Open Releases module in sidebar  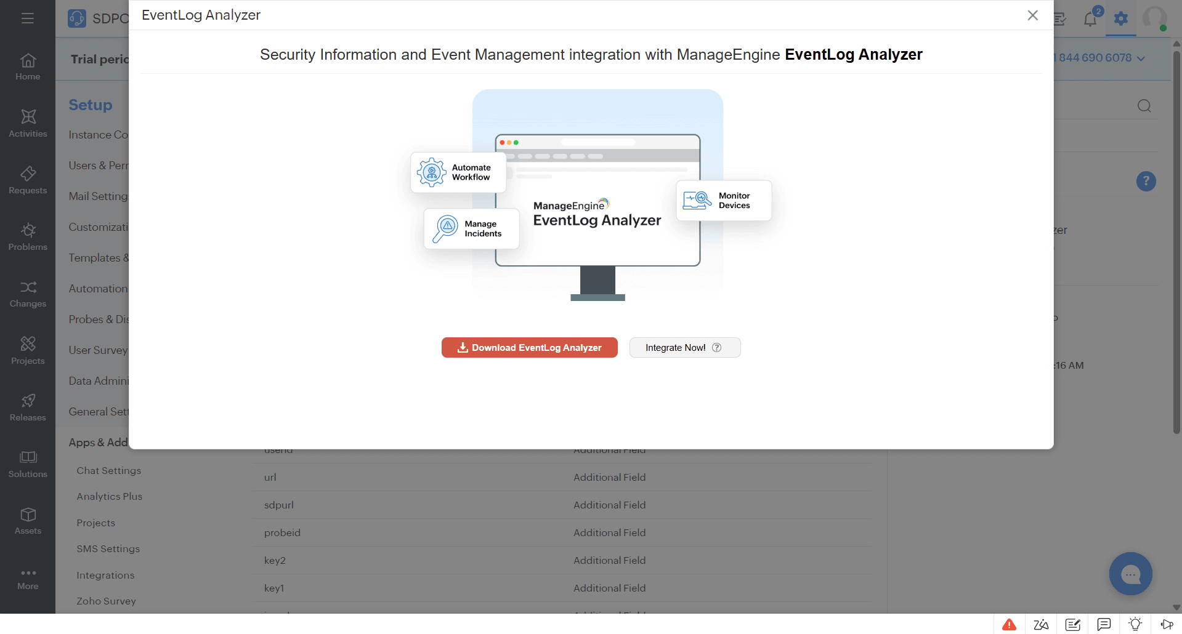pyautogui.click(x=28, y=407)
